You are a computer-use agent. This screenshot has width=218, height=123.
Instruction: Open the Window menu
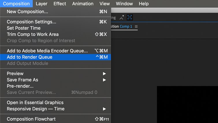point(124,4)
